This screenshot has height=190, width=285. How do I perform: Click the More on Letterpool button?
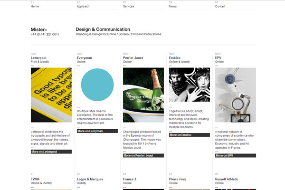[51, 152]
